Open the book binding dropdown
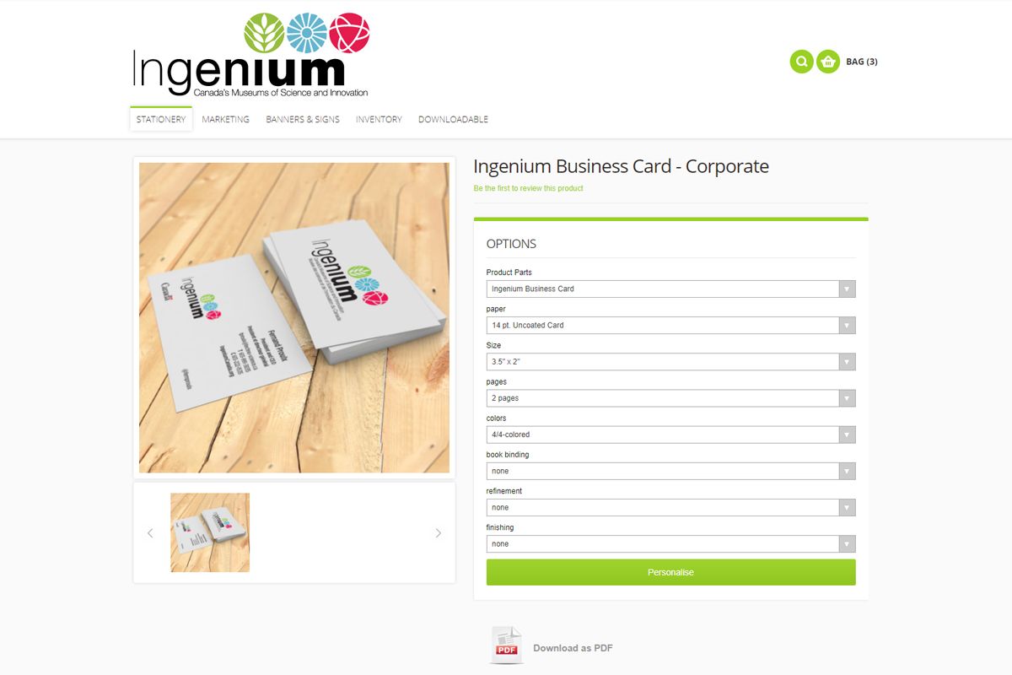 [670, 471]
